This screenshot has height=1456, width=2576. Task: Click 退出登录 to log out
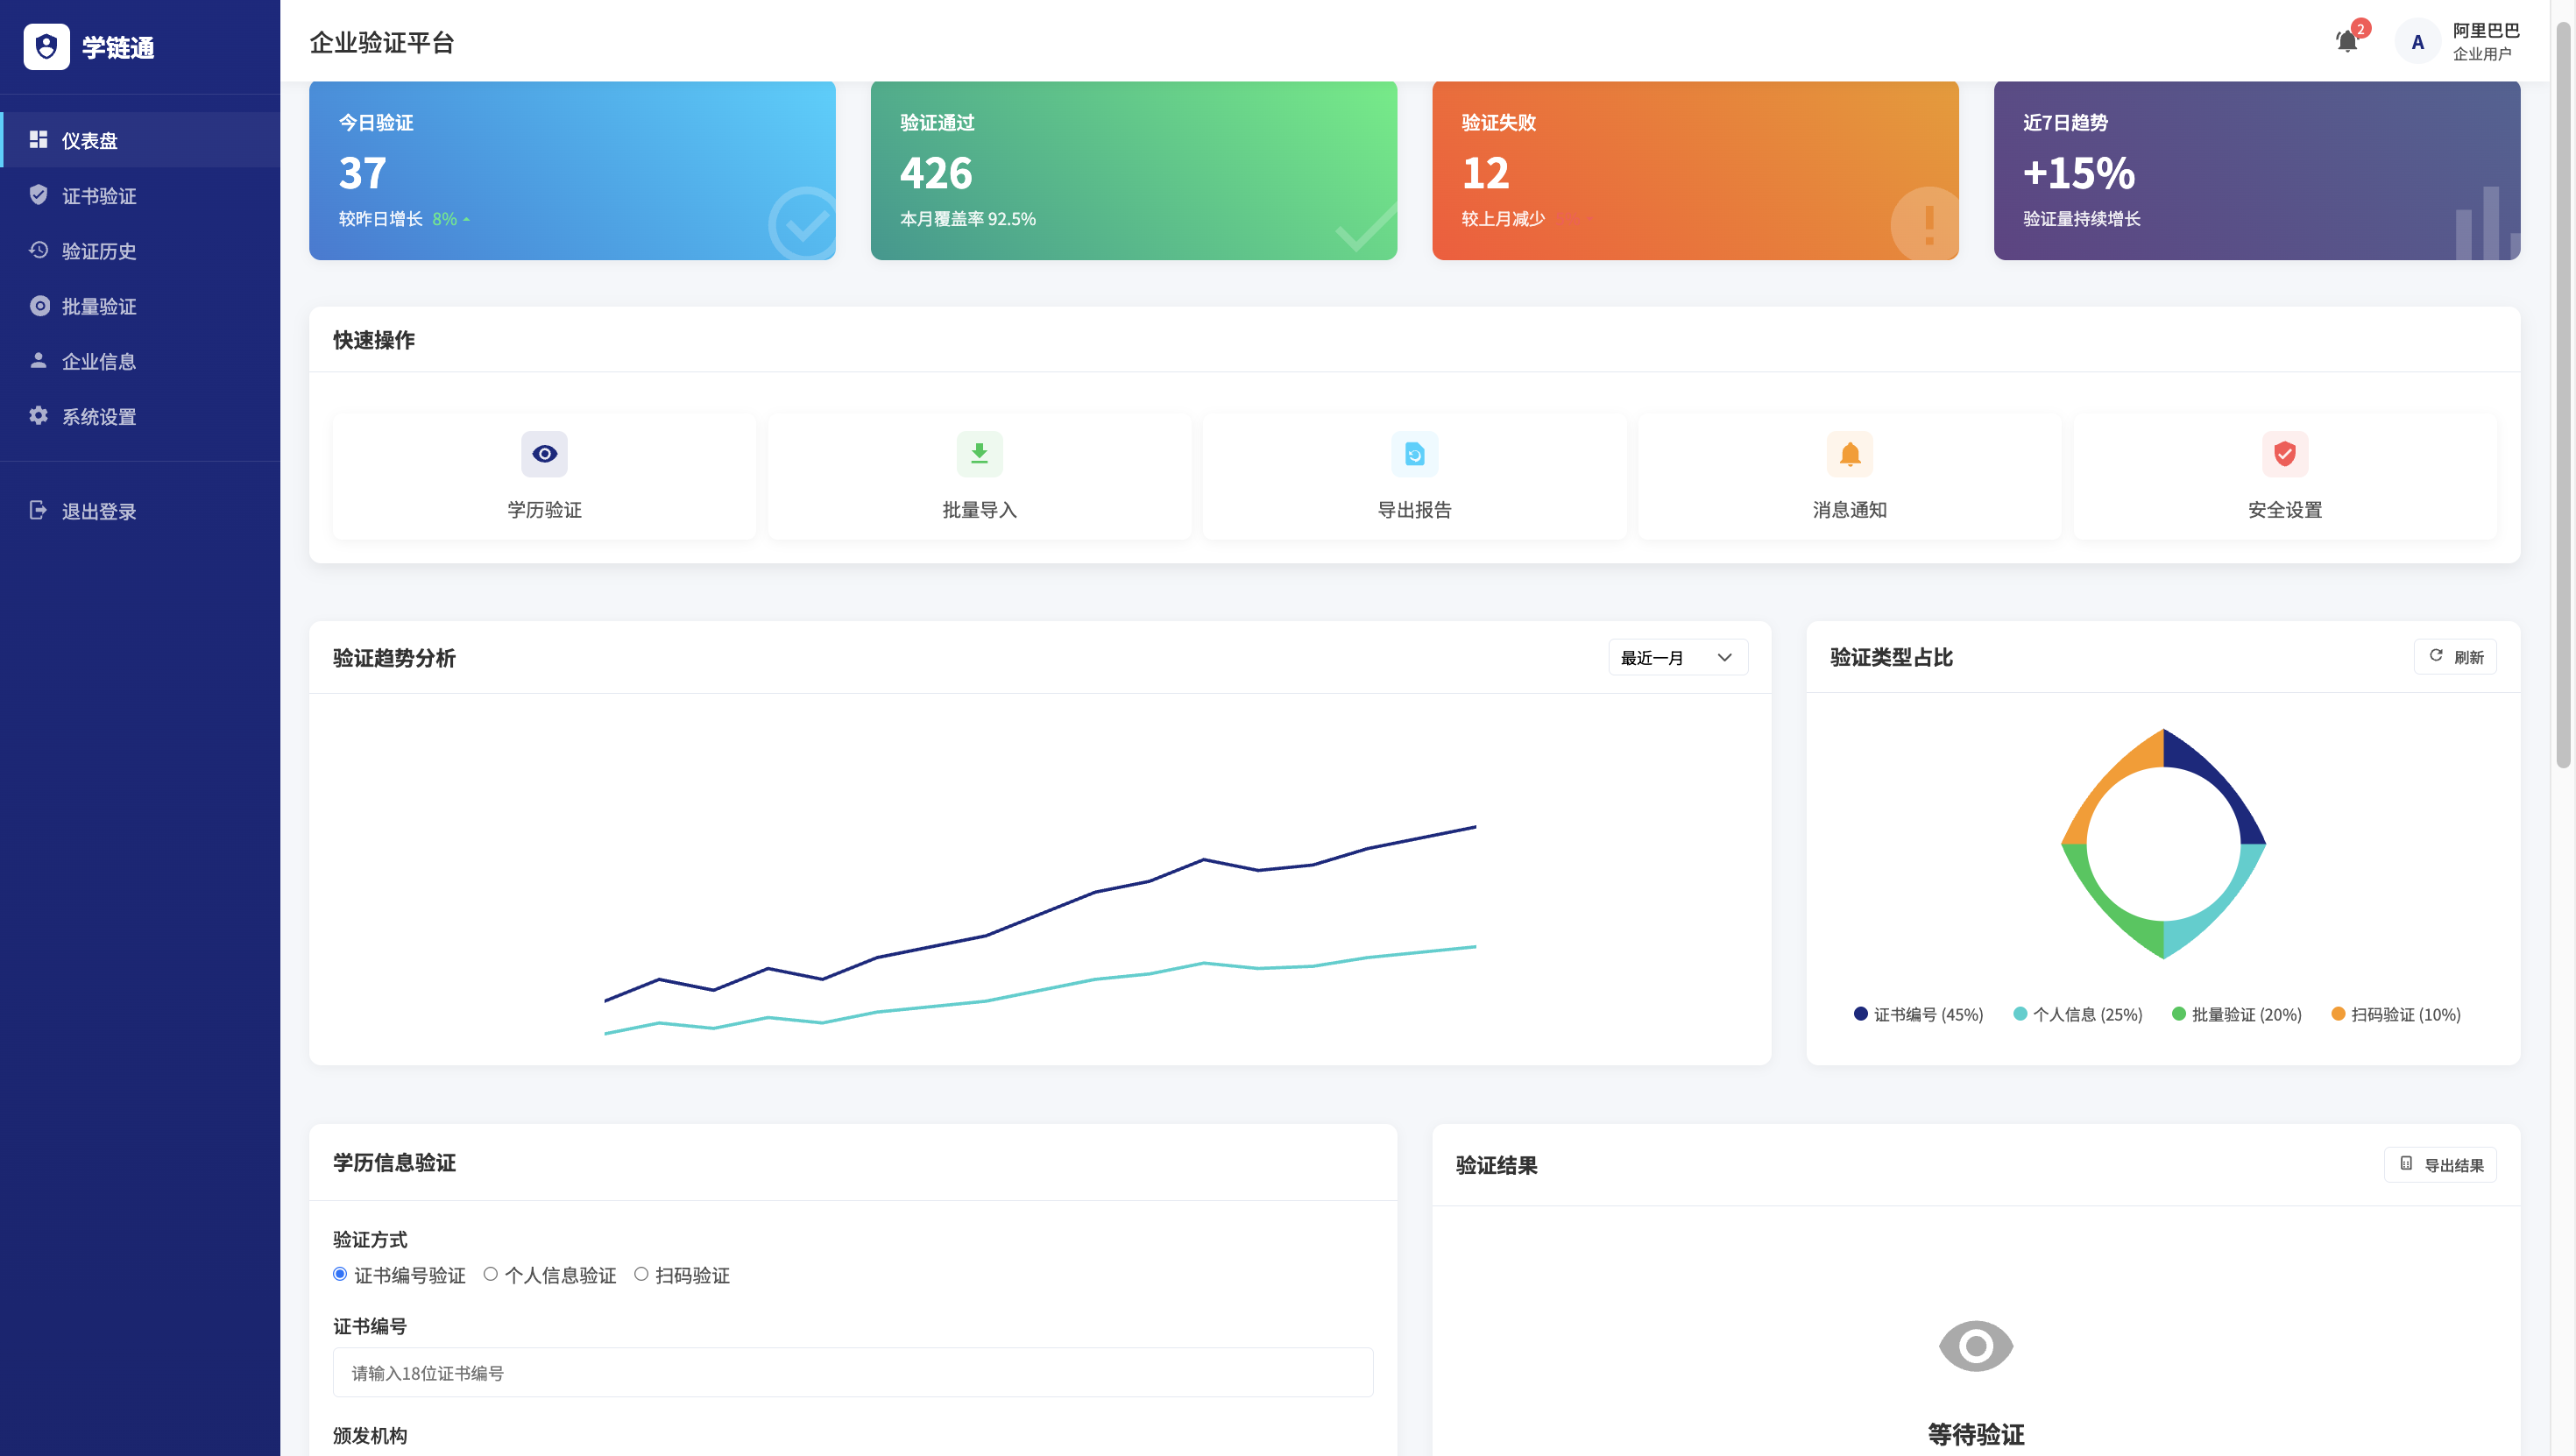click(x=140, y=511)
